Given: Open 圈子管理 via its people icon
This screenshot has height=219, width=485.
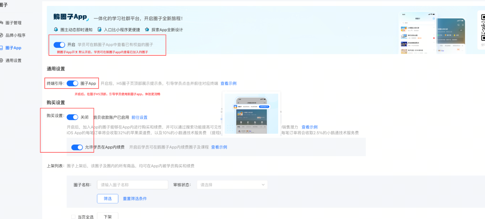Looking at the screenshot, I should point(3,23).
